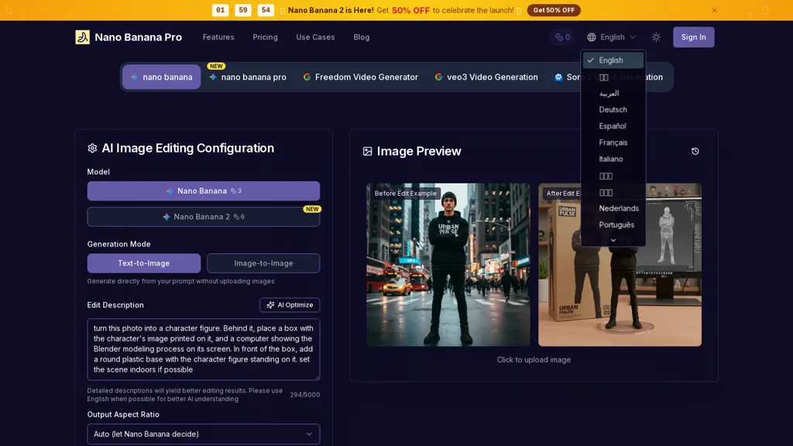
Task: Close the promo banner with X
Action: pos(714,10)
